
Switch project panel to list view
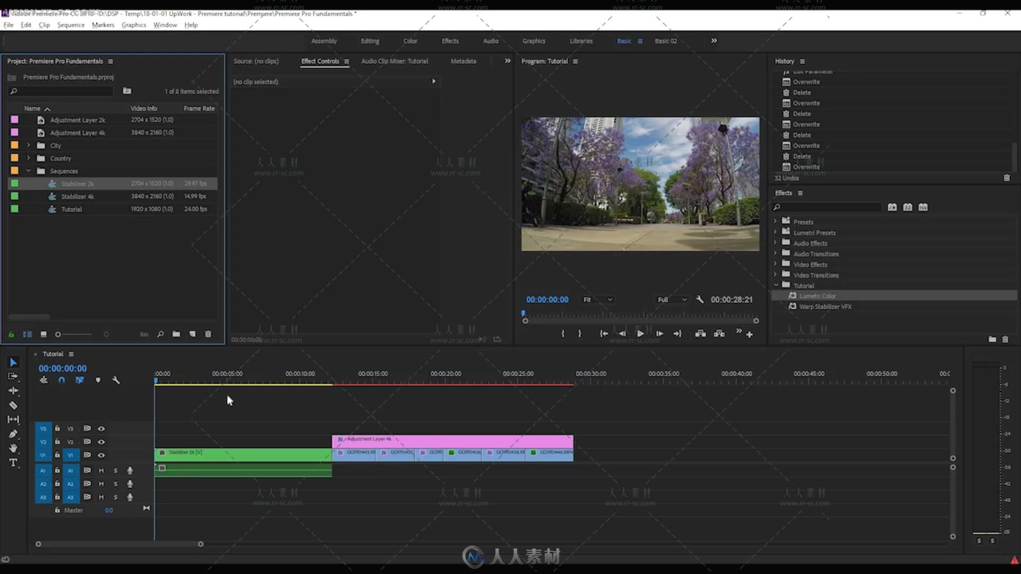(28, 334)
